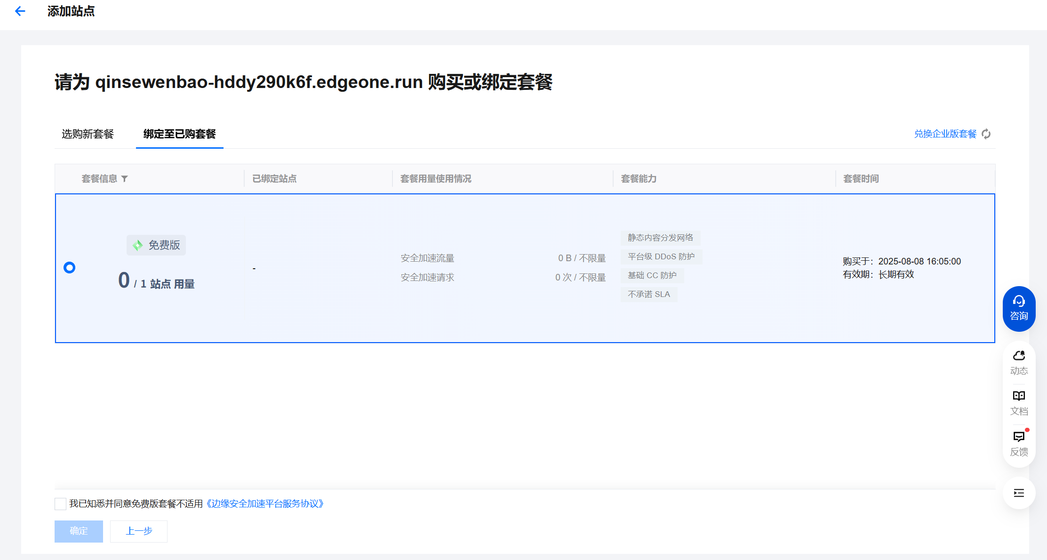Viewport: 1047px width, 560px height.
Task: Click the refresh icon beside 兑换企业版套餐
Action: click(986, 134)
